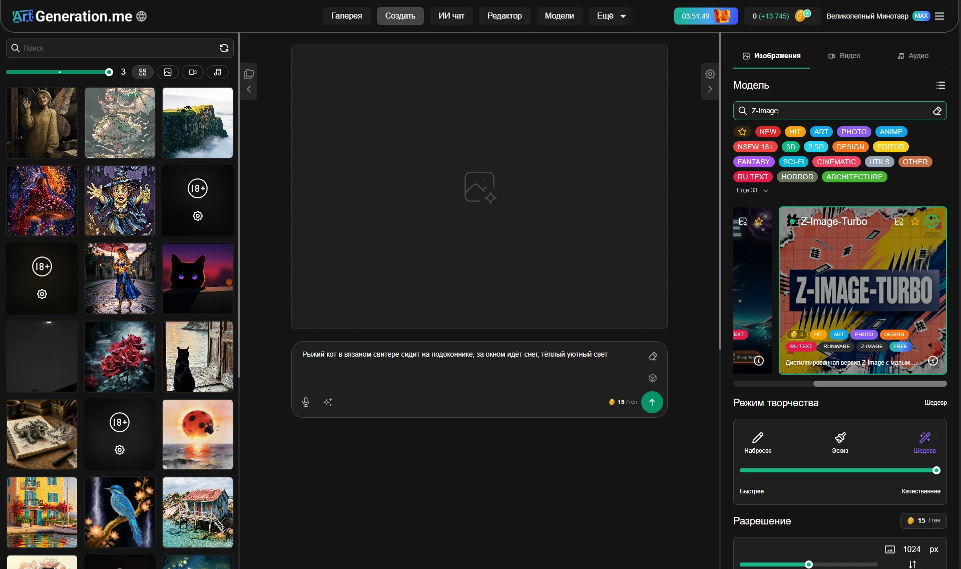Open the blue bird thumbnail
The height and width of the screenshot is (569, 961).
point(120,512)
